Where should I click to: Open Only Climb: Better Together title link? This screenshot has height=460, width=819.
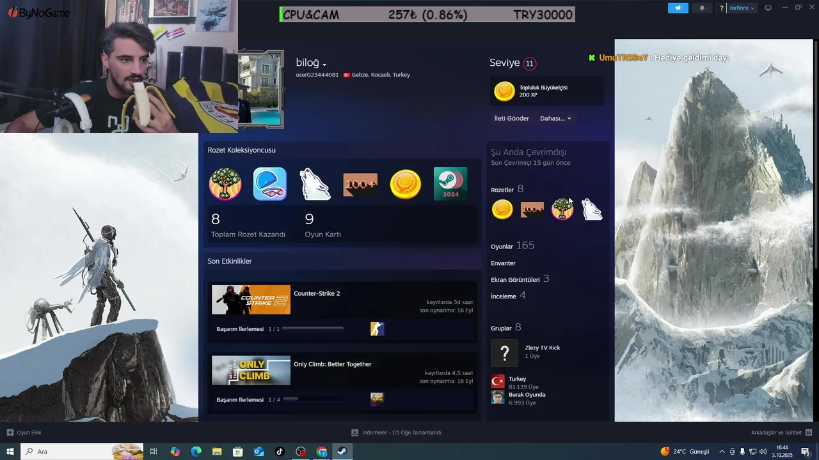(332, 364)
